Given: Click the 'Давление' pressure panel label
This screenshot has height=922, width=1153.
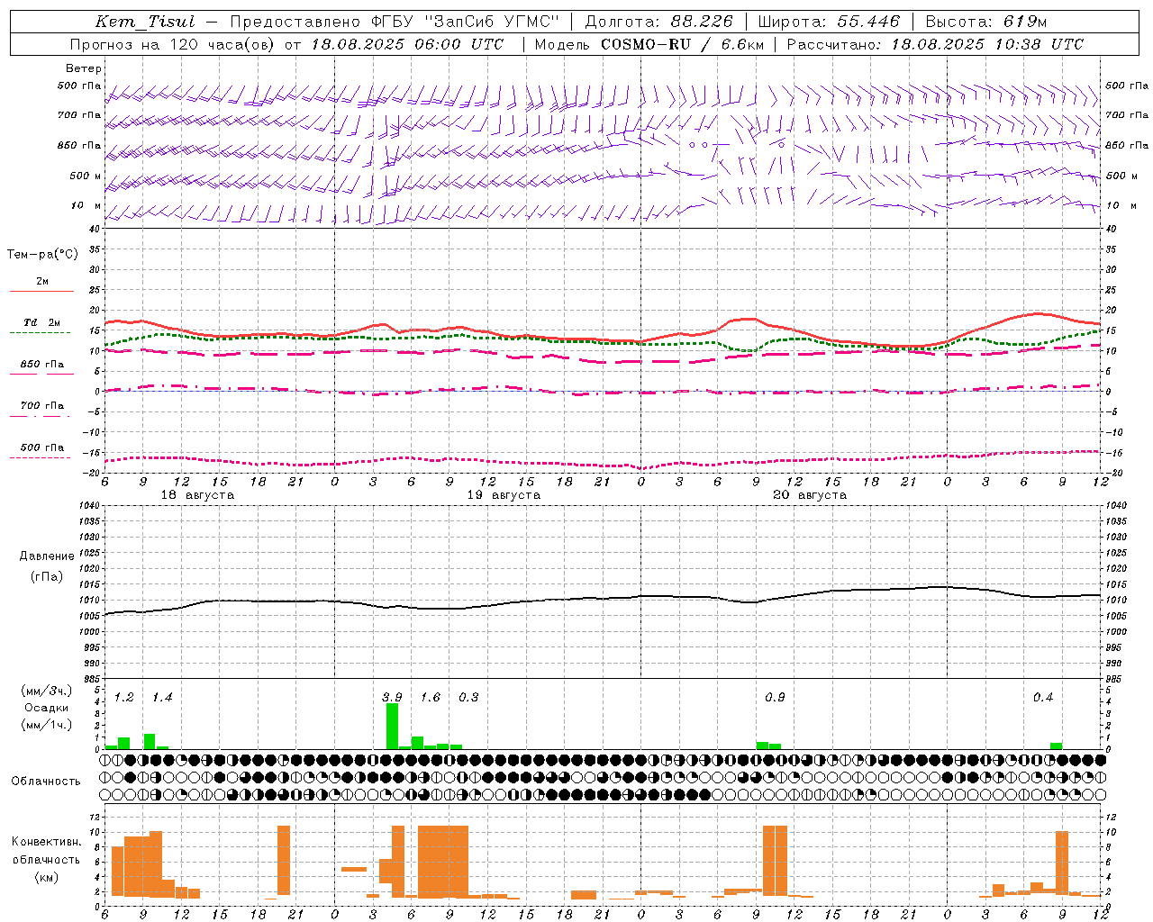Looking at the screenshot, I should point(47,556).
